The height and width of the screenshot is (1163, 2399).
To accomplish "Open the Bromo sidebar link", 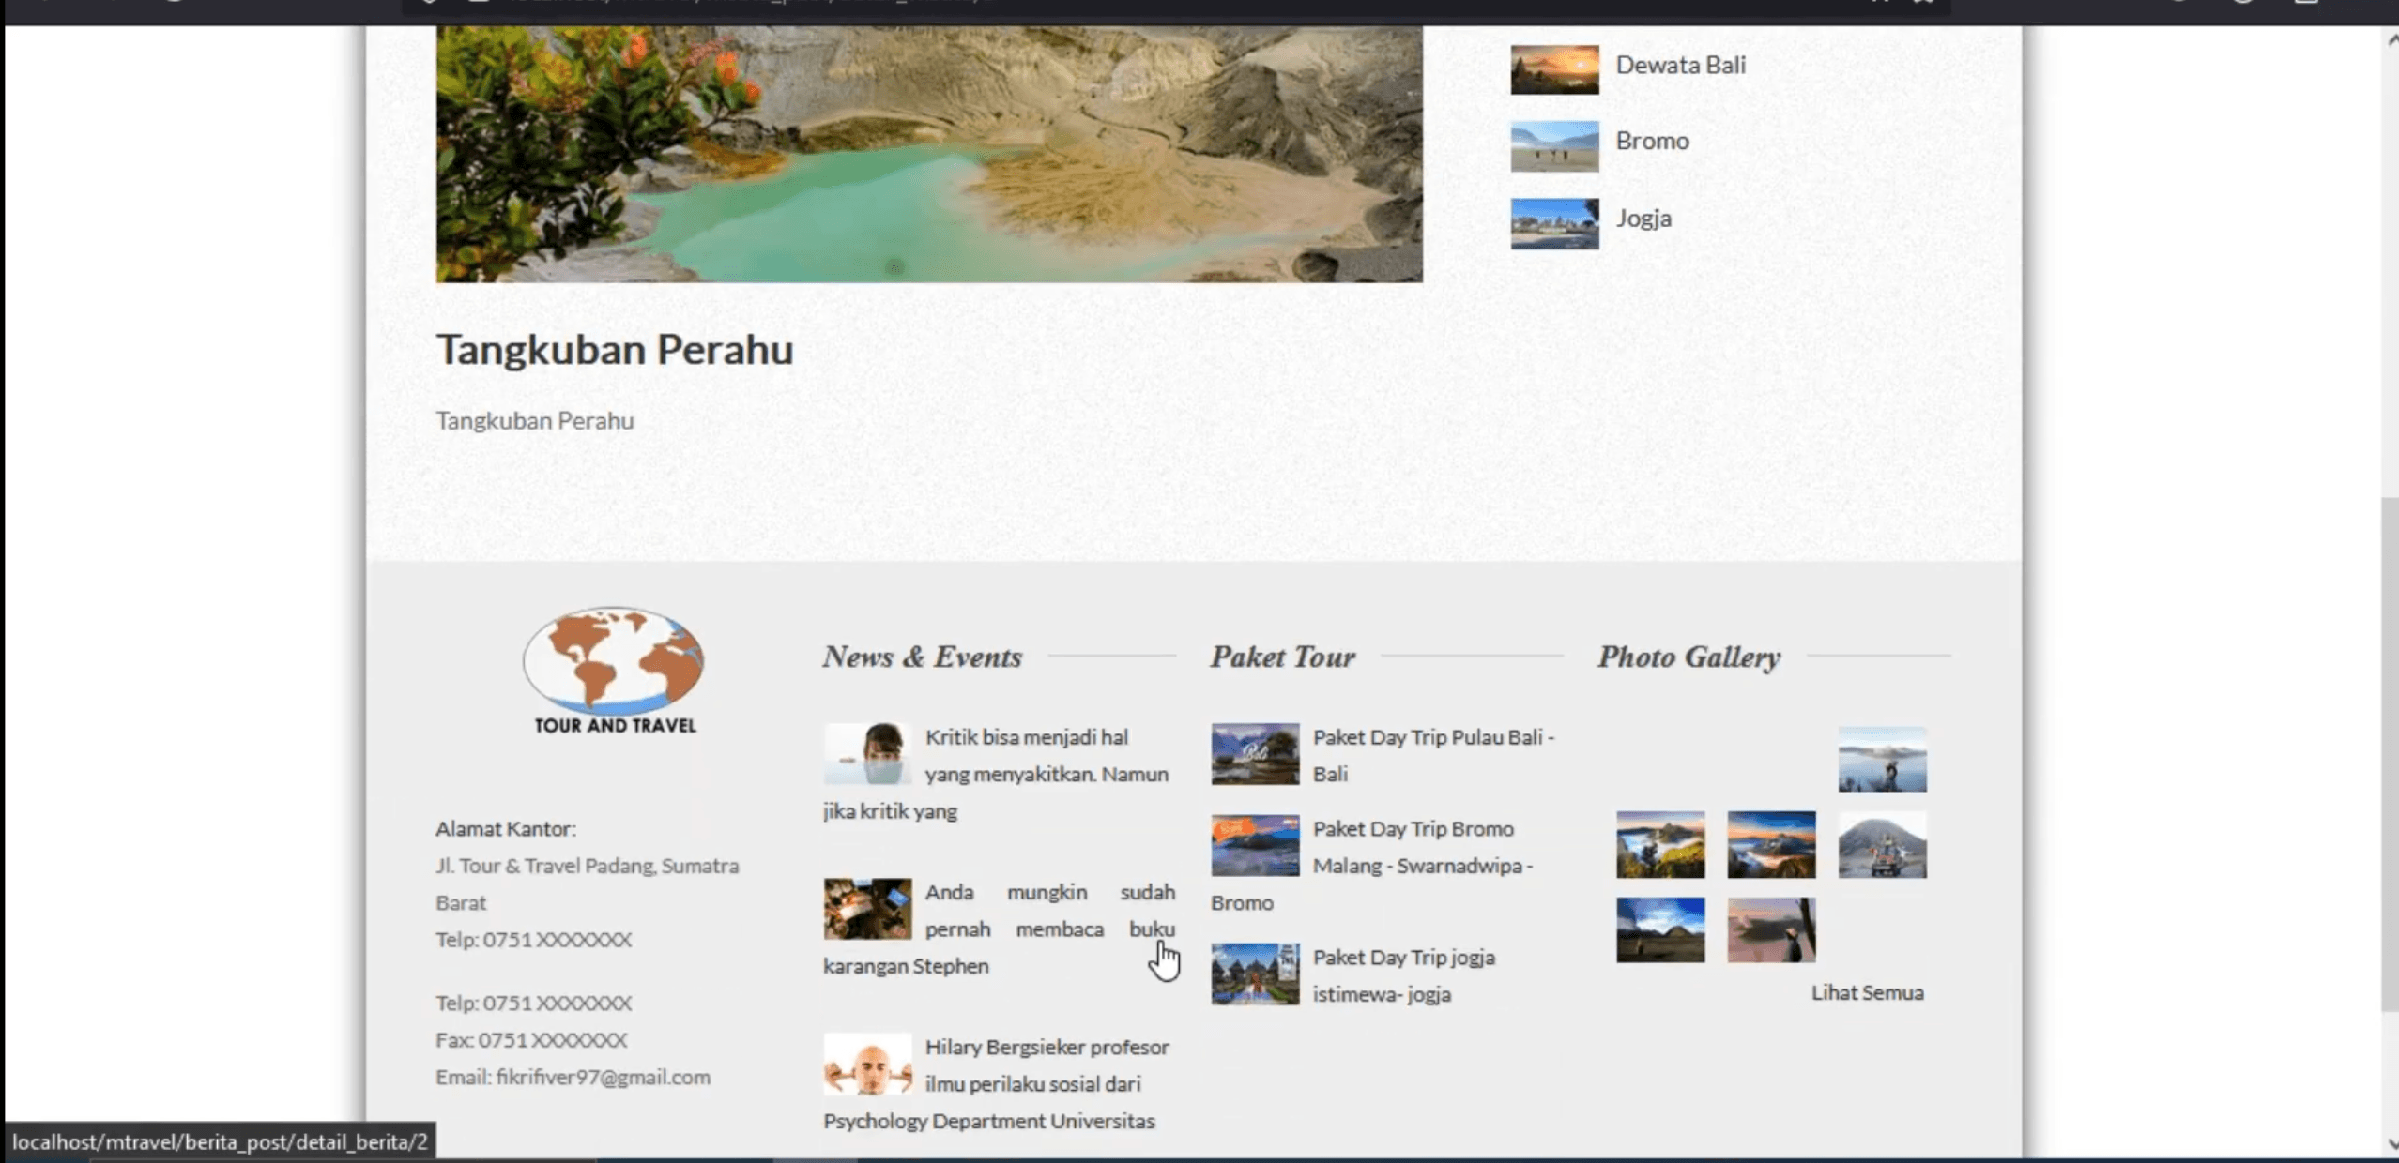I will coord(1652,141).
